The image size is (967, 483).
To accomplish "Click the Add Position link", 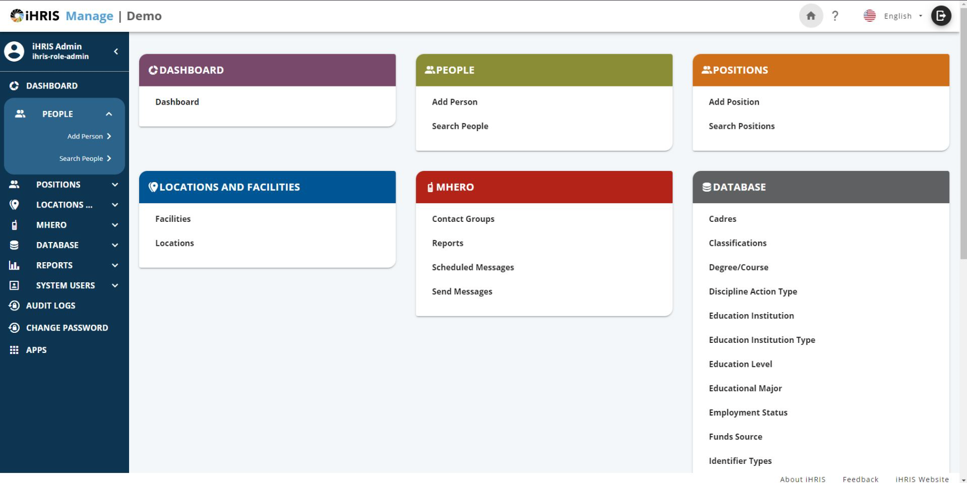I will [734, 101].
